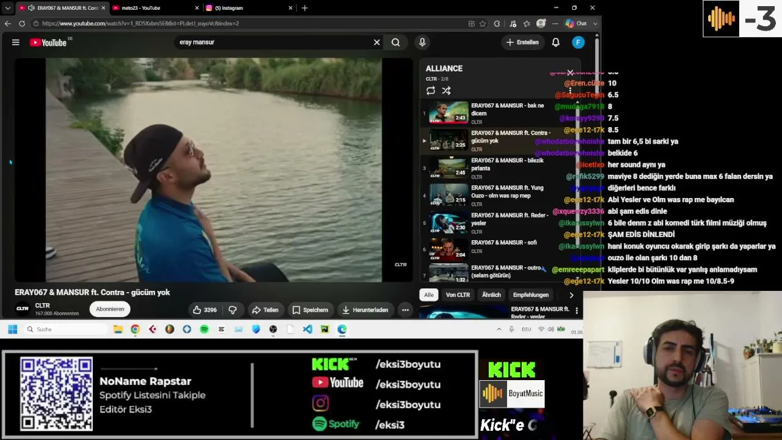Subscribe to CLTR with Abonnieren
The height and width of the screenshot is (440, 782).
[x=110, y=309]
